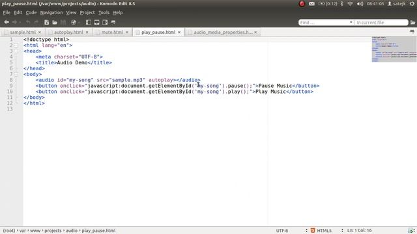The image size is (417, 234).
Task: Open the UTF-8 encoding selector
Action: coord(282,231)
